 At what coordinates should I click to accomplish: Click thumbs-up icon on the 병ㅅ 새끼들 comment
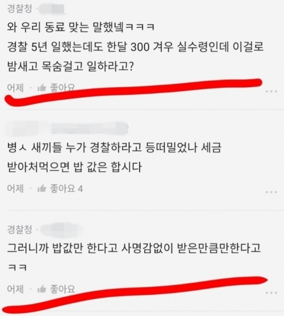coord(42,188)
